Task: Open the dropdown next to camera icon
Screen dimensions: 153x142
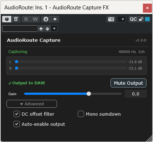Action: (122, 19)
